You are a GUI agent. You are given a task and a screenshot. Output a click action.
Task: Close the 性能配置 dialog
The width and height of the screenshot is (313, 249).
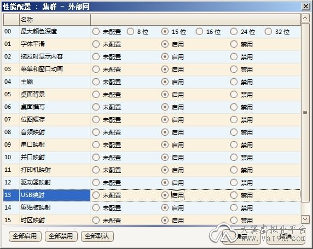pyautogui.click(x=306, y=7)
